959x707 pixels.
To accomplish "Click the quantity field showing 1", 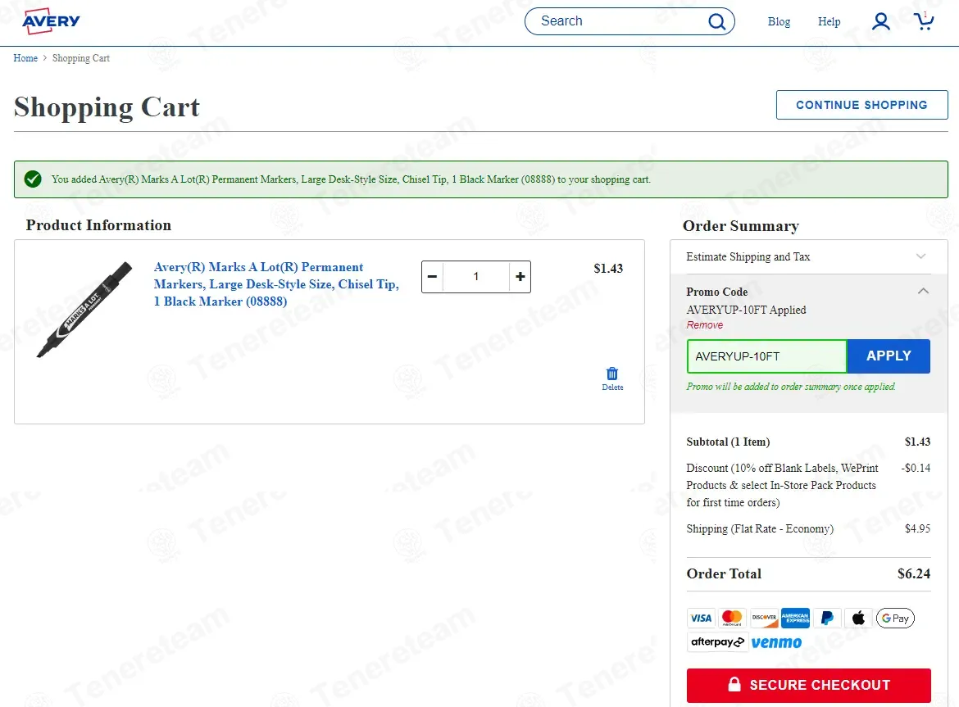I will point(476,277).
